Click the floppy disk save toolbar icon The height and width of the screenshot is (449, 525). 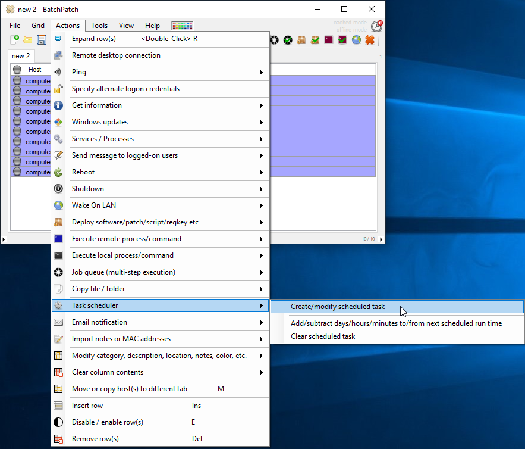pyautogui.click(x=42, y=40)
